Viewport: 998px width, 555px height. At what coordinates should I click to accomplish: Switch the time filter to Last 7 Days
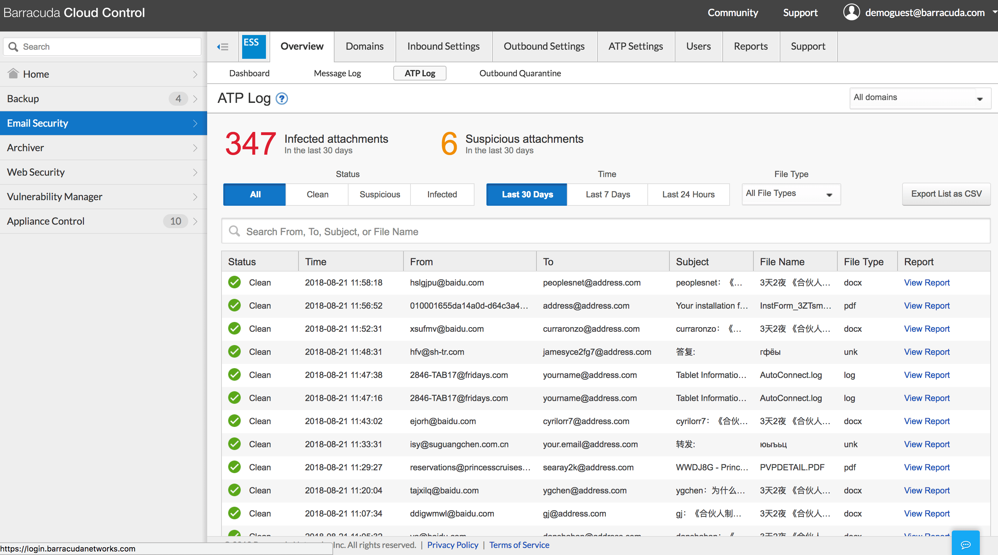click(607, 195)
